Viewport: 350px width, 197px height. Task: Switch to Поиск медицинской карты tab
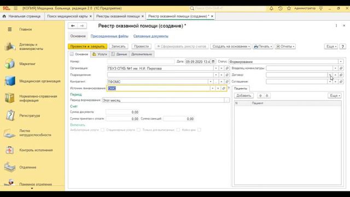click(67, 16)
